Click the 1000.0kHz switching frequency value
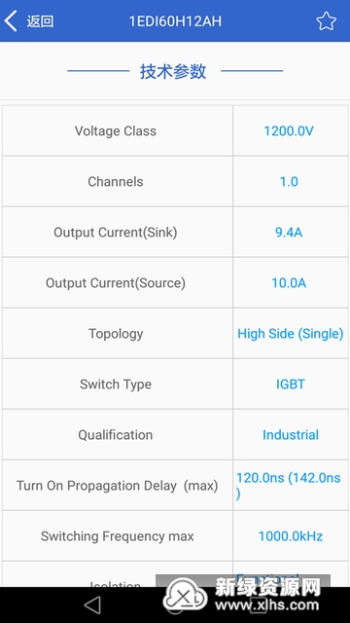Screen dimensions: 350x623 point(291,536)
